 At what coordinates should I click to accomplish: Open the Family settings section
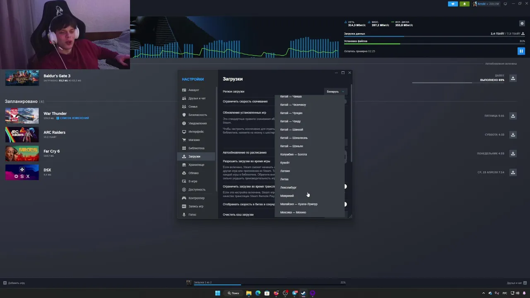click(x=196, y=106)
